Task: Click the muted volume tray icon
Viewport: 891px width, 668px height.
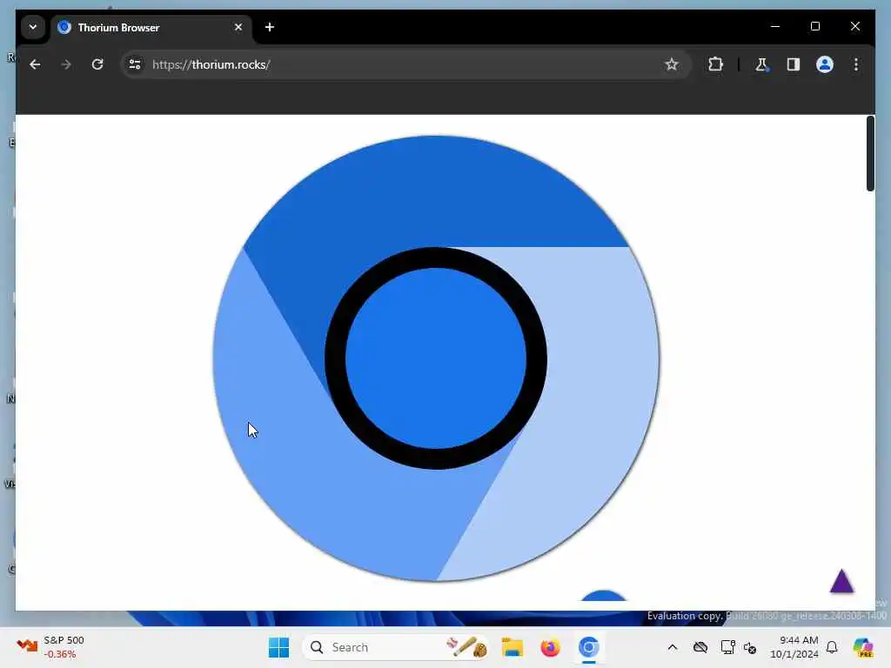Action: pyautogui.click(x=750, y=647)
